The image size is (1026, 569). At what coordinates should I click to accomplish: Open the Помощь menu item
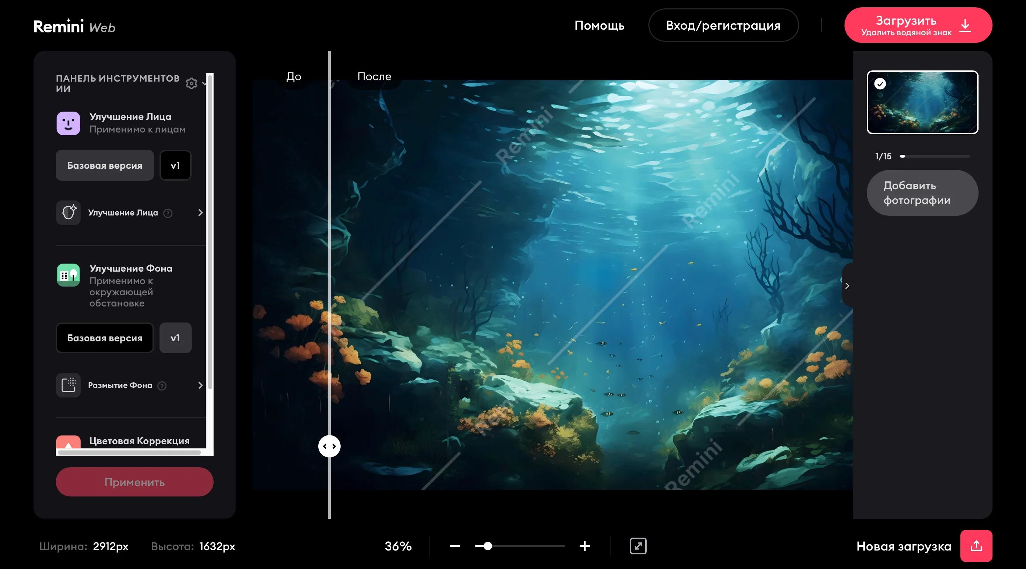tap(599, 25)
